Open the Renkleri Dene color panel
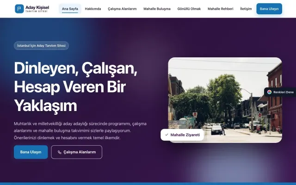The image size is (296, 185). point(280,92)
